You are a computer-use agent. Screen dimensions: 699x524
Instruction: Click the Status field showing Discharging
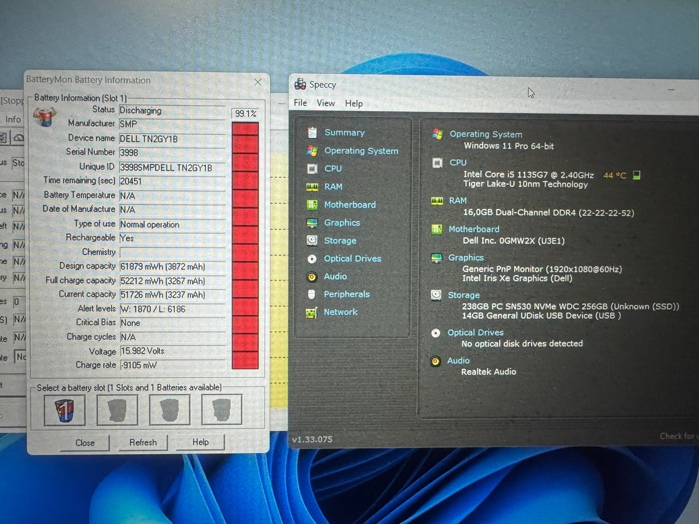tap(172, 111)
